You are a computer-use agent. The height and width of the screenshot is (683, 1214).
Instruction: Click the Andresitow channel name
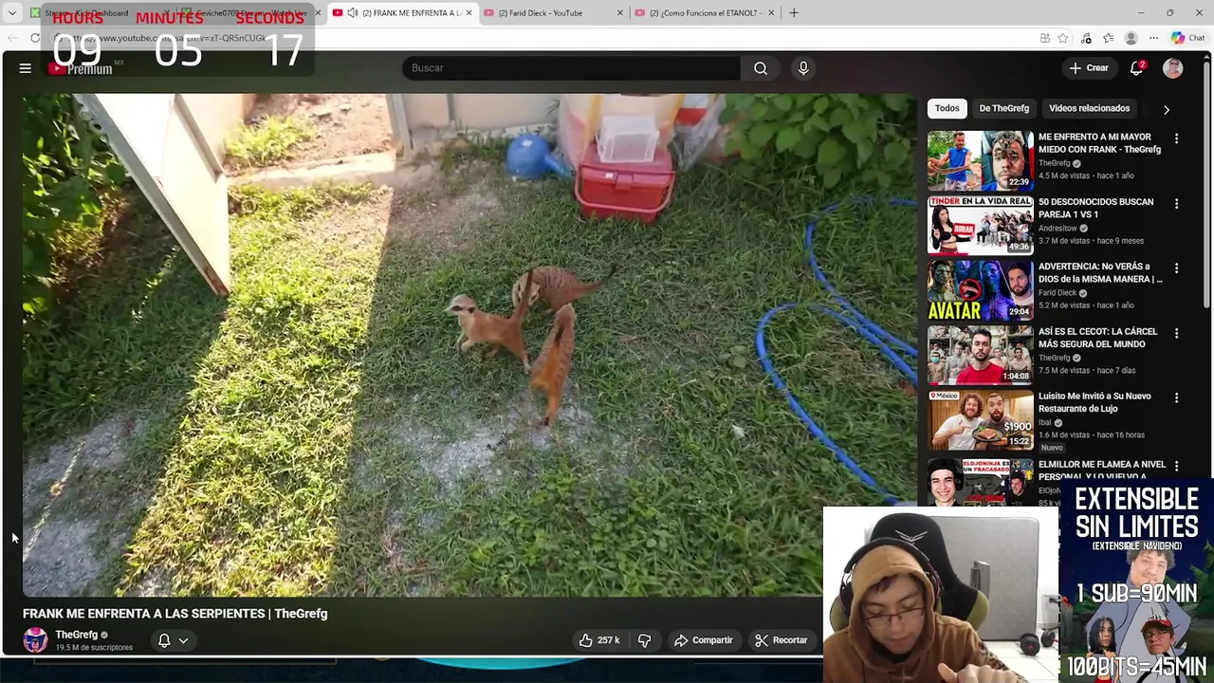(x=1058, y=228)
